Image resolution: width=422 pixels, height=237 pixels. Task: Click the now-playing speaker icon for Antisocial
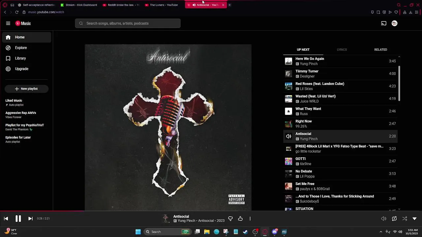click(288, 136)
